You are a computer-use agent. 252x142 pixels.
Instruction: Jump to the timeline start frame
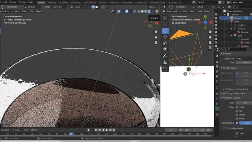[x=96, y=130]
